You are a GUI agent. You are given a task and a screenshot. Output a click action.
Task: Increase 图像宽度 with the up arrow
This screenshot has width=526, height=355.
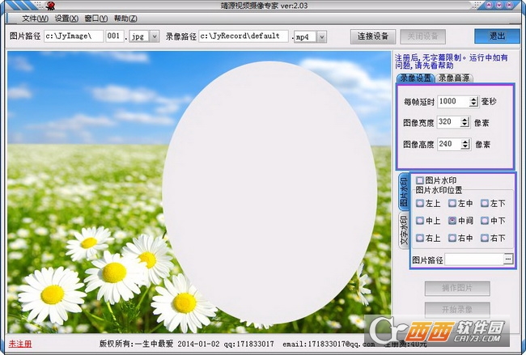[x=465, y=120]
